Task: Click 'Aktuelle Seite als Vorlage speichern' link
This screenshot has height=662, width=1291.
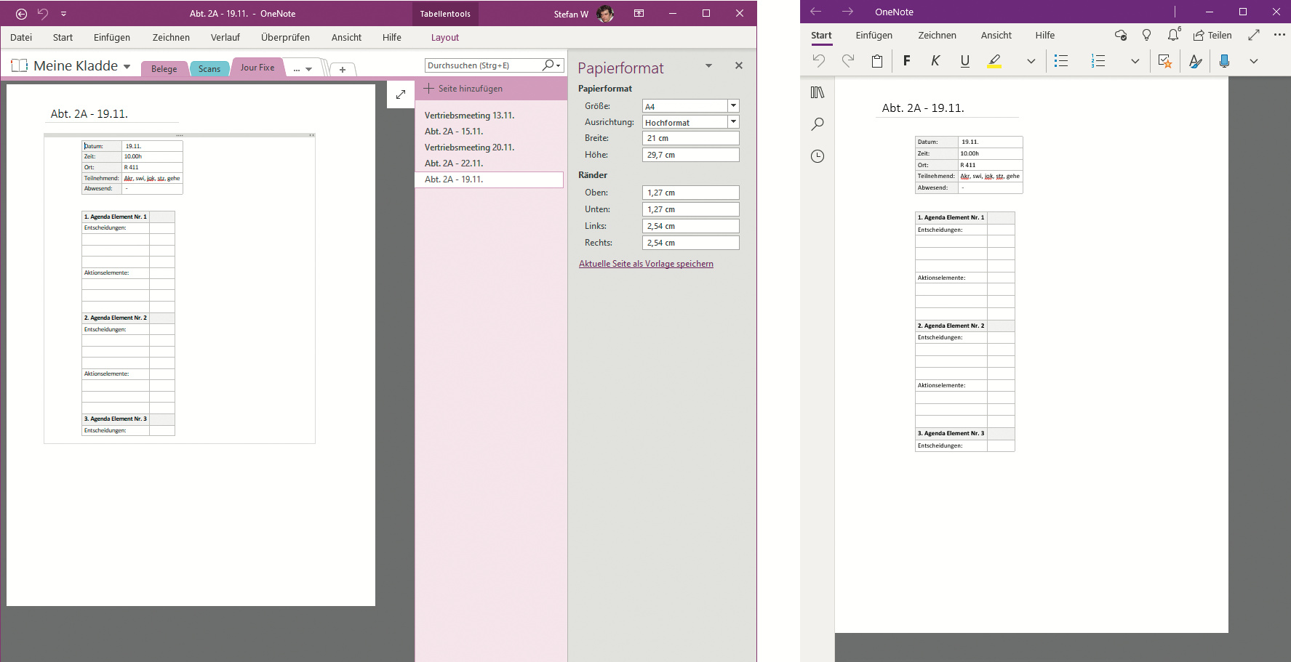Action: [x=646, y=264]
